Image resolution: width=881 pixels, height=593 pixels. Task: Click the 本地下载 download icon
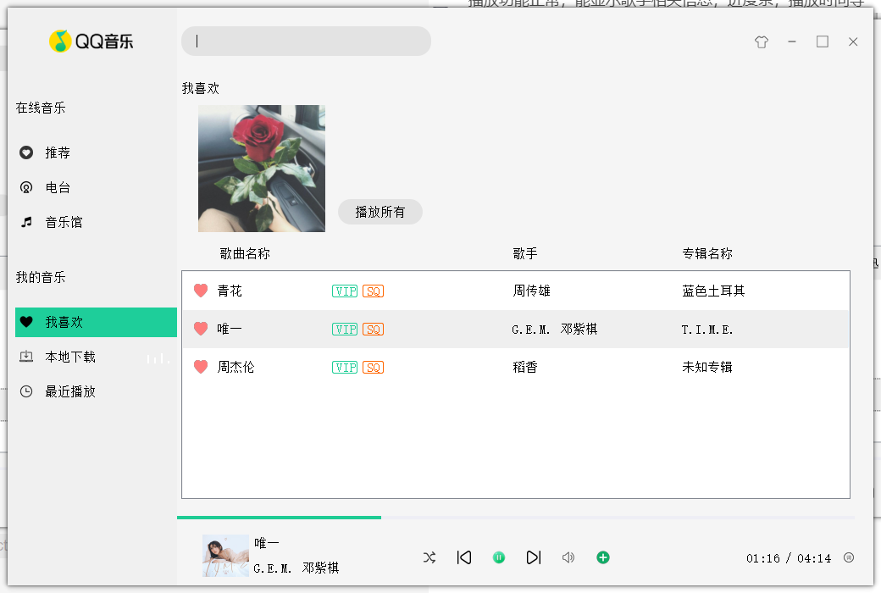click(x=26, y=357)
